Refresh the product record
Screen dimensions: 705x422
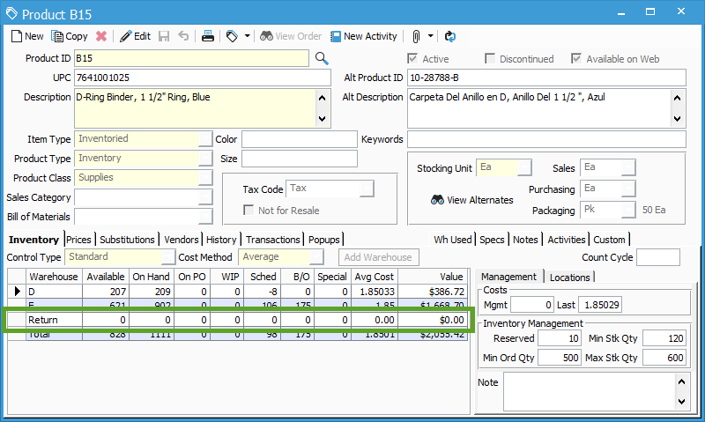tap(449, 36)
